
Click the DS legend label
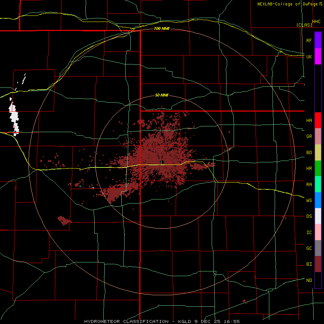309,216
